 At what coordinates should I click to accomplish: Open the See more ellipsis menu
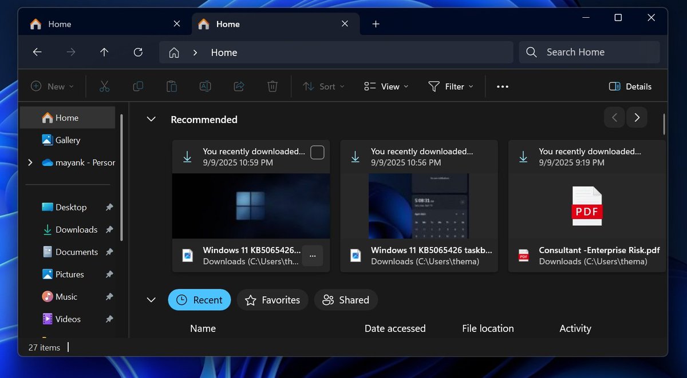[502, 86]
